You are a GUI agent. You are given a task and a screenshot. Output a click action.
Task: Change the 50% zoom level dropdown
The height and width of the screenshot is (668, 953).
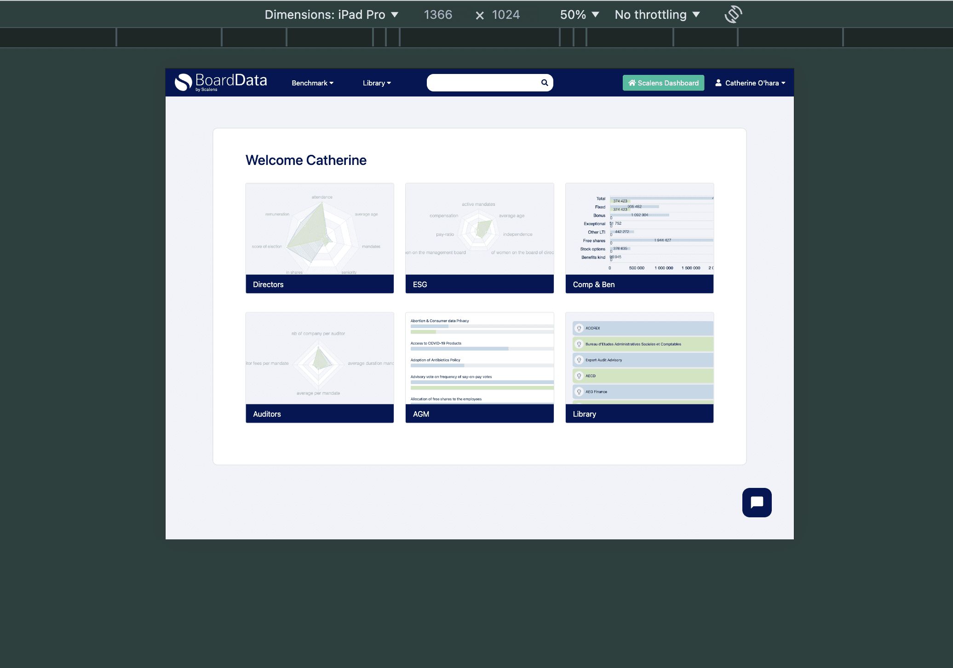tap(579, 15)
